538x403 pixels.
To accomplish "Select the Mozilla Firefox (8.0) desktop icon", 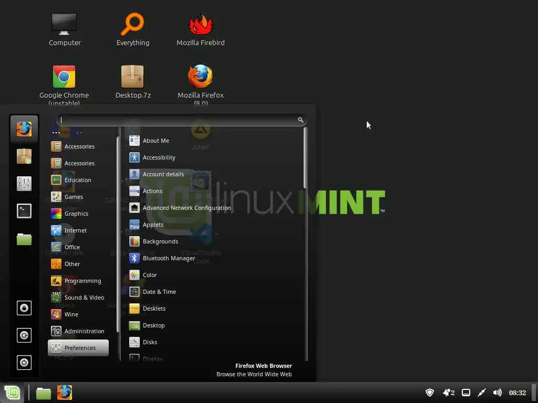I will (201, 85).
